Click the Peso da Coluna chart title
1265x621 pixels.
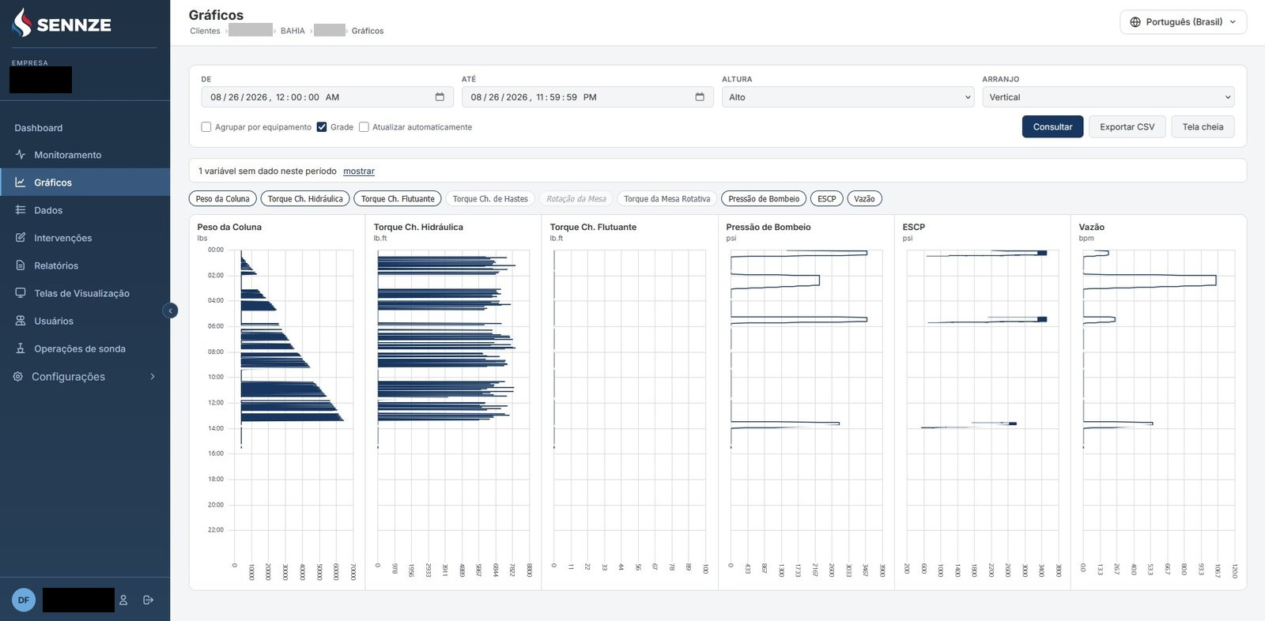pyautogui.click(x=229, y=228)
